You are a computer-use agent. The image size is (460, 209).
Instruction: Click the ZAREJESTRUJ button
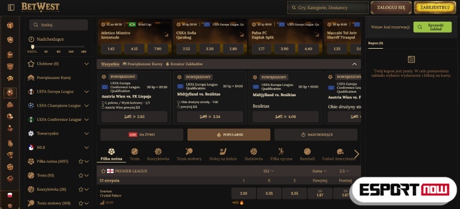(435, 7)
